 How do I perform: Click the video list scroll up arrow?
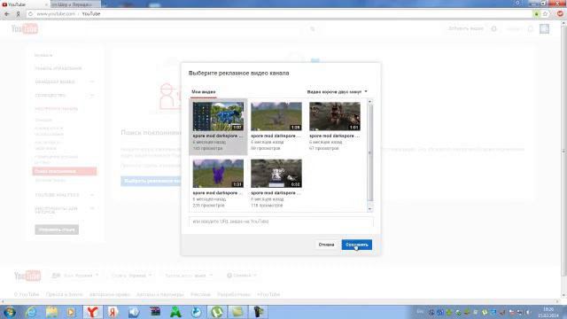click(369, 102)
